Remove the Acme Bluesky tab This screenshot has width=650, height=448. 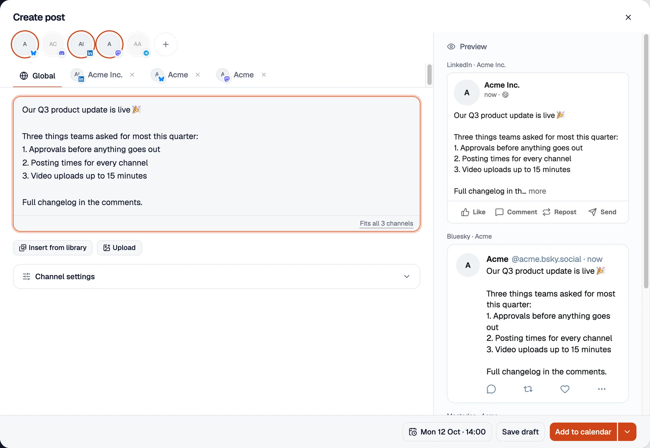[x=198, y=75]
